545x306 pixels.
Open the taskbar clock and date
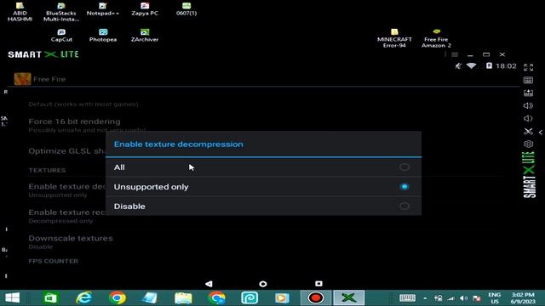tap(523, 298)
